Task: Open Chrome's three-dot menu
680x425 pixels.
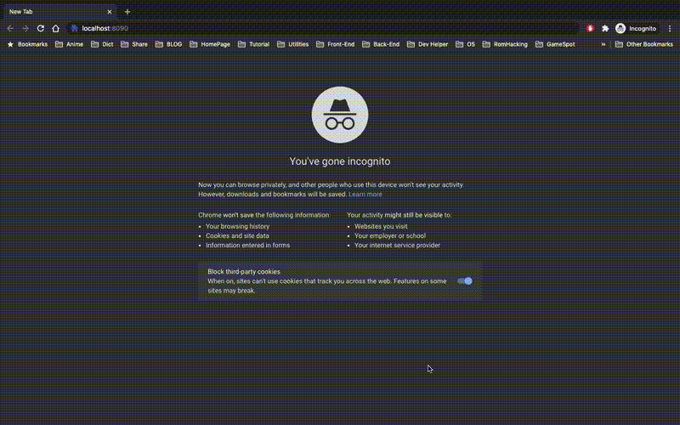Action: [x=670, y=28]
